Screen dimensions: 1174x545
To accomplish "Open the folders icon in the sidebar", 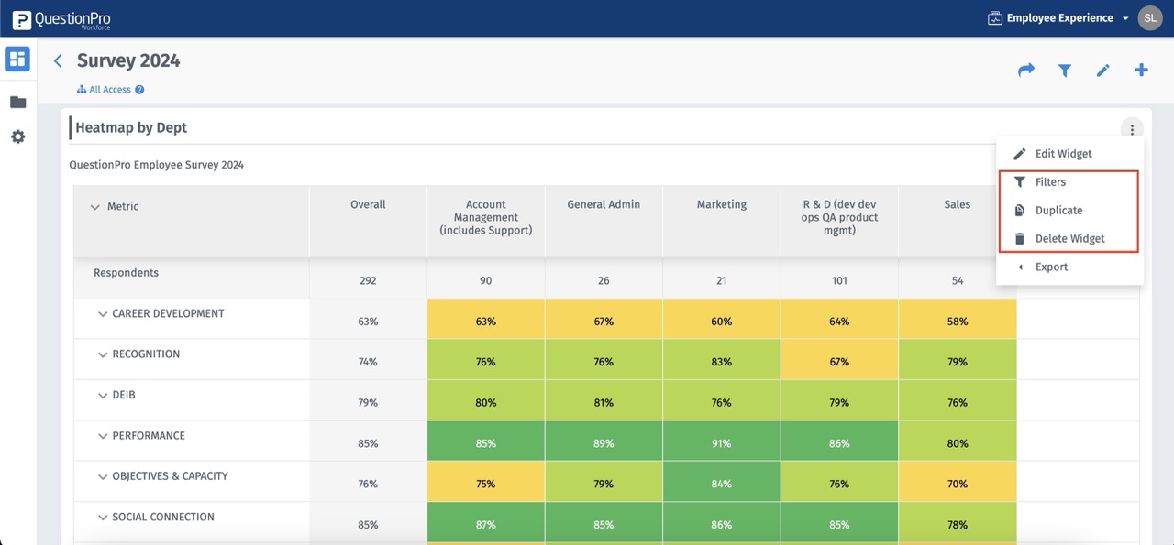I will 17,101.
